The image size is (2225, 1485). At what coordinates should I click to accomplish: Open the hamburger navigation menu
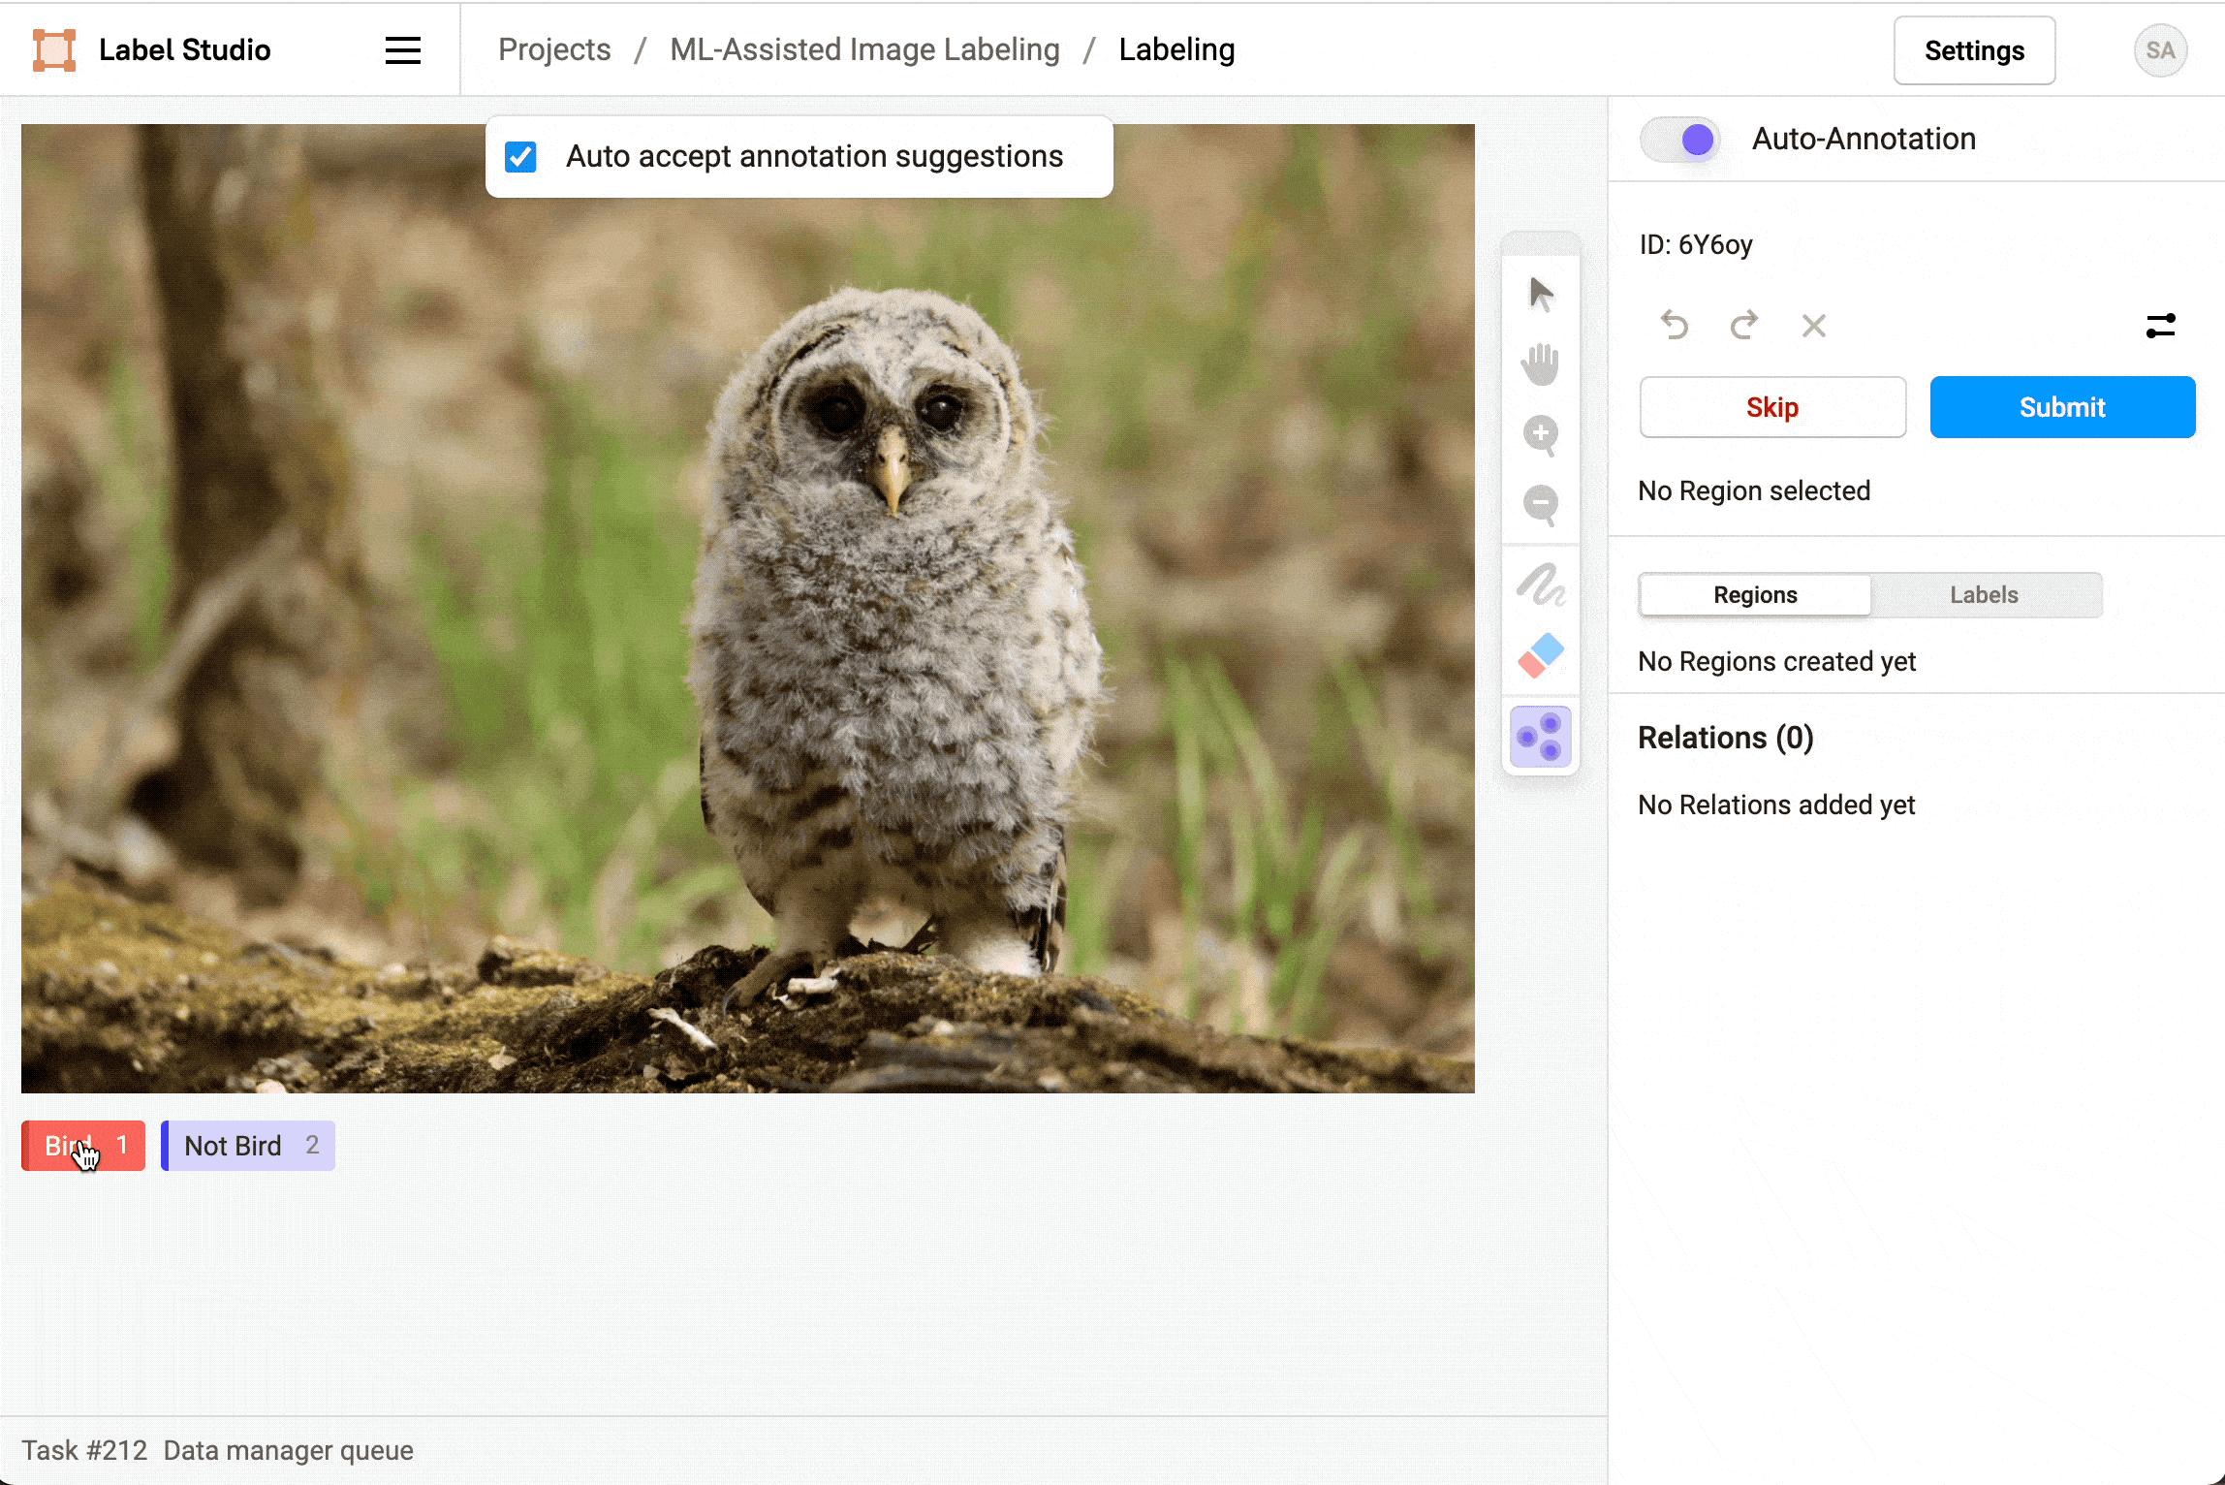pyautogui.click(x=402, y=50)
